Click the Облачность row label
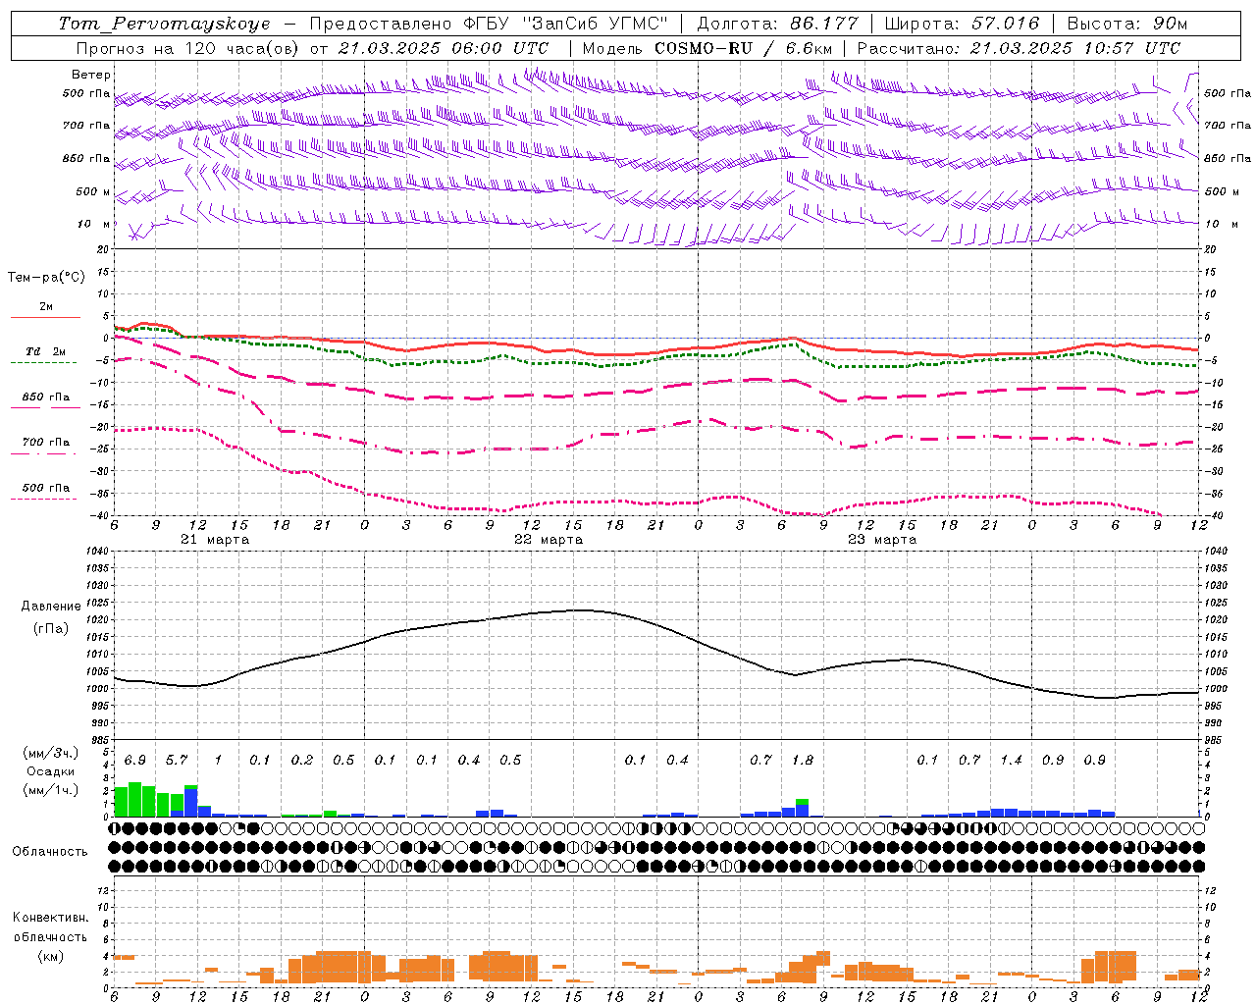This screenshot has width=1256, height=1005. click(50, 851)
